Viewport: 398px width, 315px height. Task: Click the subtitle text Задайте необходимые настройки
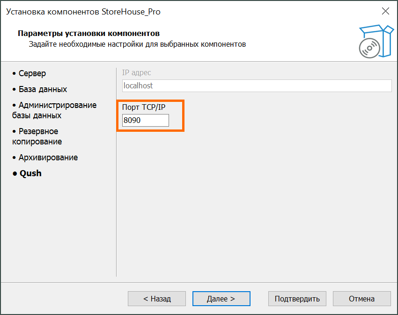(137, 44)
